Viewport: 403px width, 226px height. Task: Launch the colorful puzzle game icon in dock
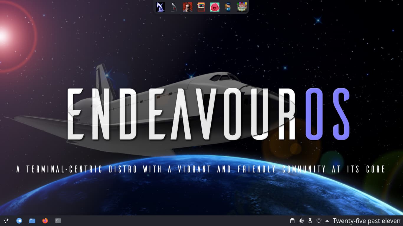coord(242,7)
